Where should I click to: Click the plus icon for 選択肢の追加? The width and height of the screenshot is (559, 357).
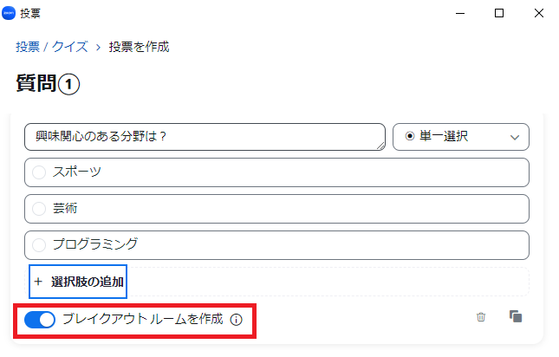pos(38,282)
